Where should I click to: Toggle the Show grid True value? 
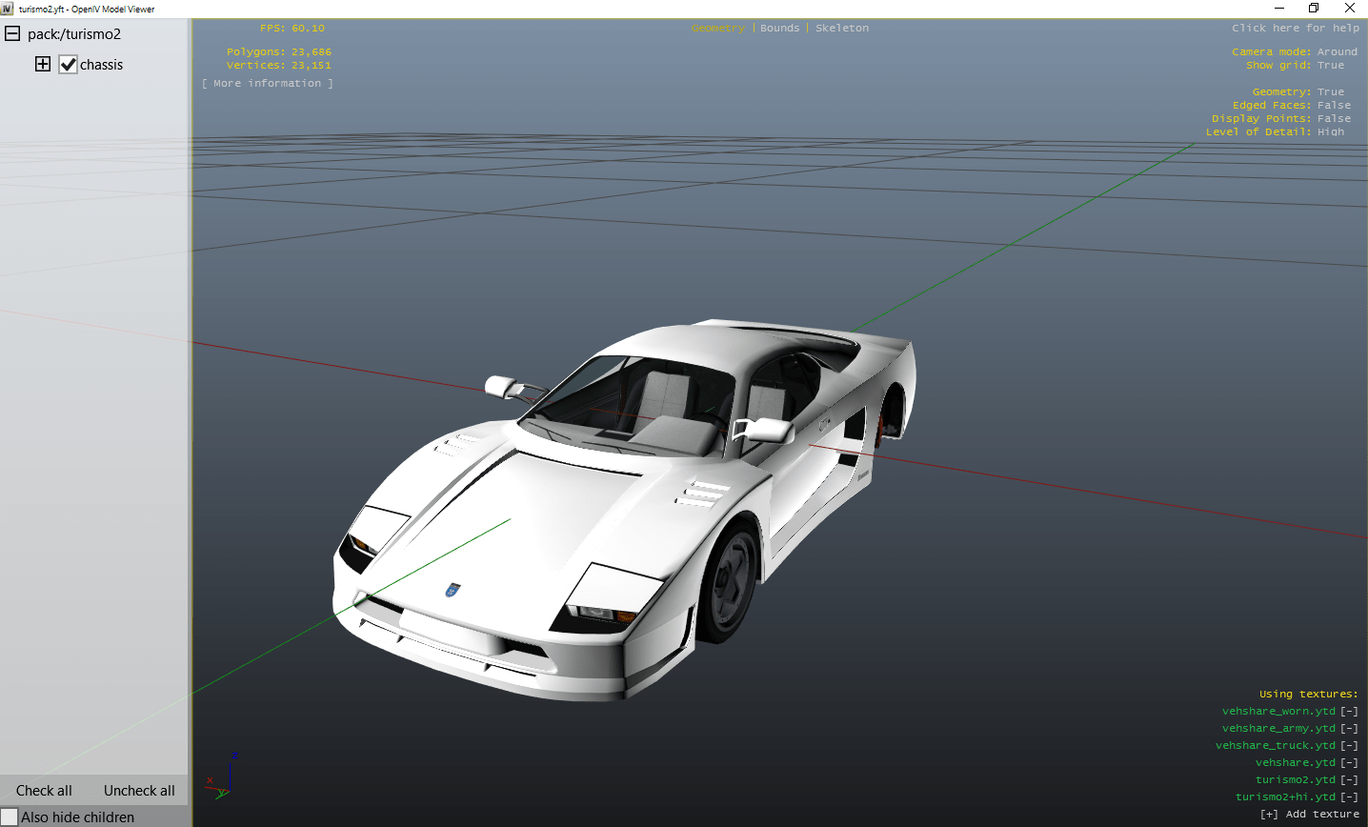[1331, 66]
